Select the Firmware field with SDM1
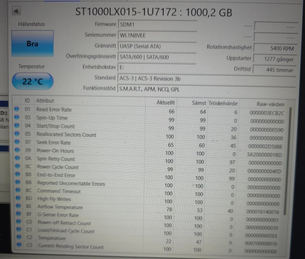The image size is (305, 259). tap(157, 24)
